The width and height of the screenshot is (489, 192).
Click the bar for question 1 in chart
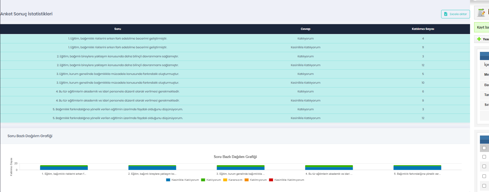point(64,168)
